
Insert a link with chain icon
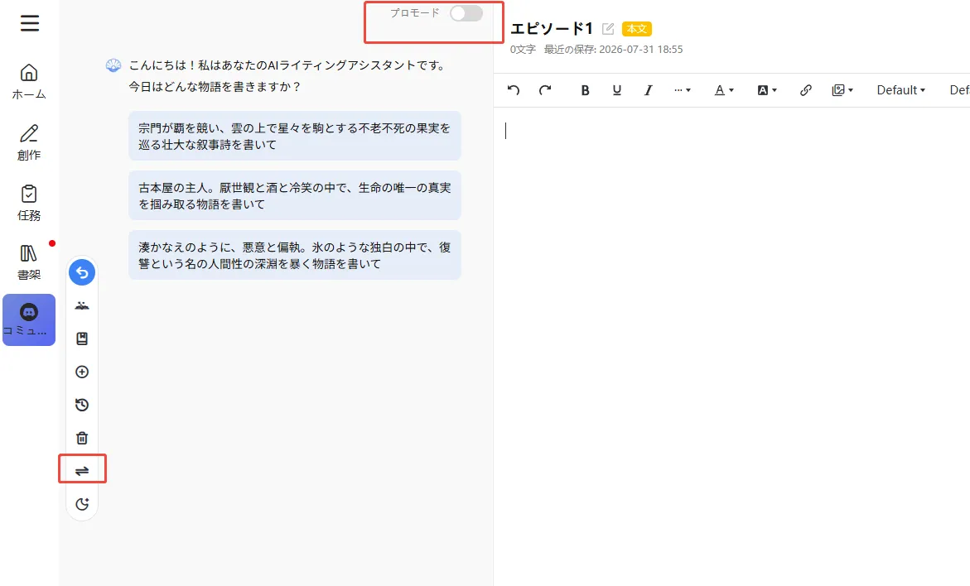tap(805, 90)
